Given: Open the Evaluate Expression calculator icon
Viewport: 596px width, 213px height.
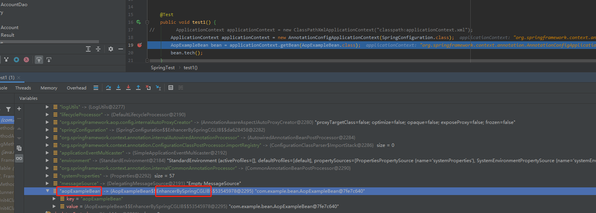Looking at the screenshot, I should coord(171,88).
